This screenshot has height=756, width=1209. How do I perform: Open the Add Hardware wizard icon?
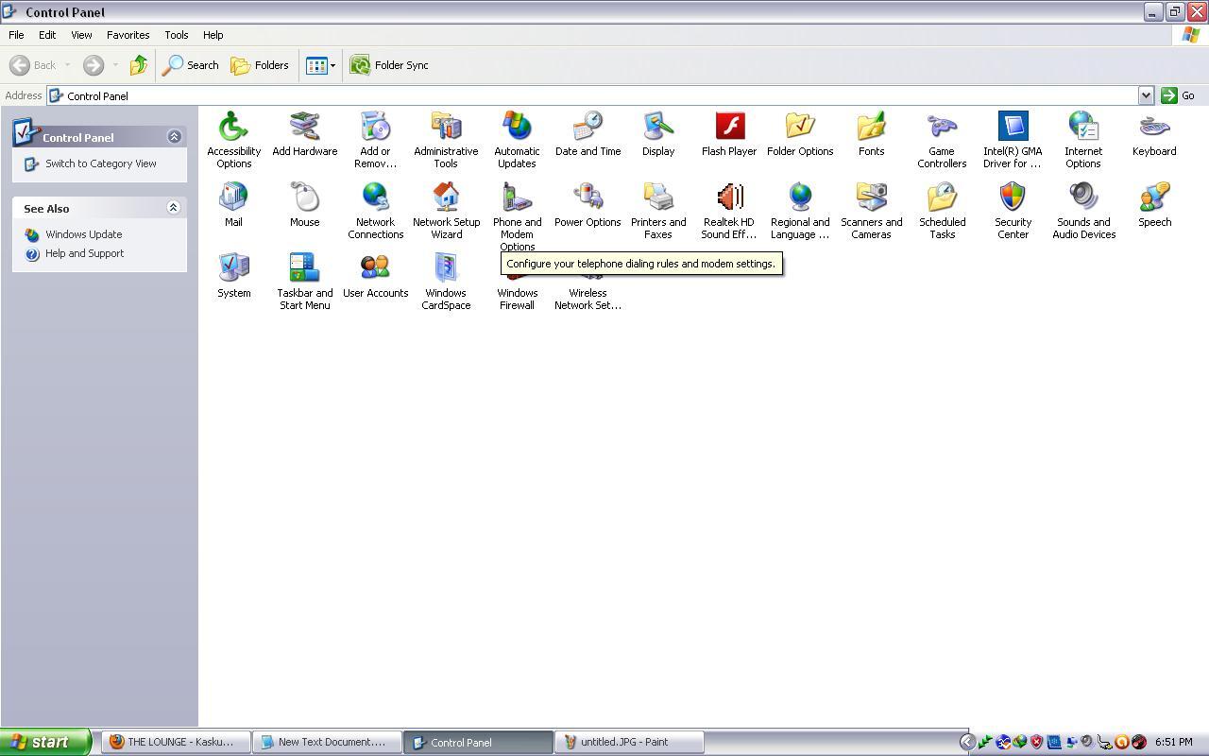point(304,126)
